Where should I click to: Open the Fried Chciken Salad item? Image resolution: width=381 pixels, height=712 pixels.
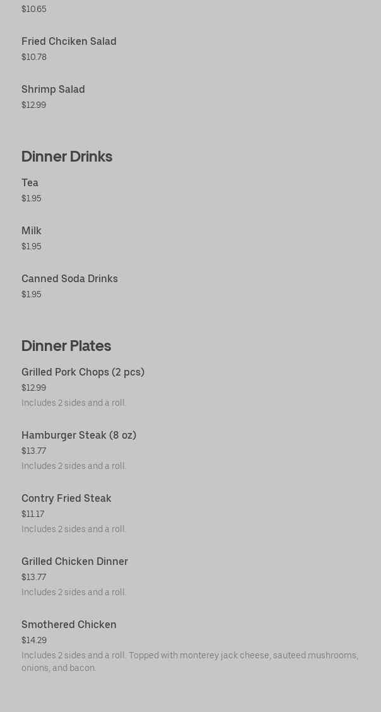pyautogui.click(x=69, y=42)
